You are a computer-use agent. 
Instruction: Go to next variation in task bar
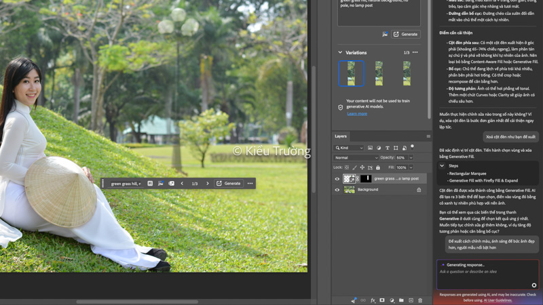208,184
